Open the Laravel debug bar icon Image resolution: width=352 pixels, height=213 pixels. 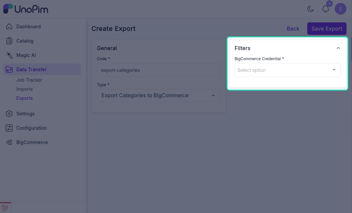click(x=5, y=208)
